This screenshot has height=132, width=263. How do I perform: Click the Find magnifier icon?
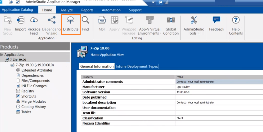pyautogui.click(x=86, y=20)
